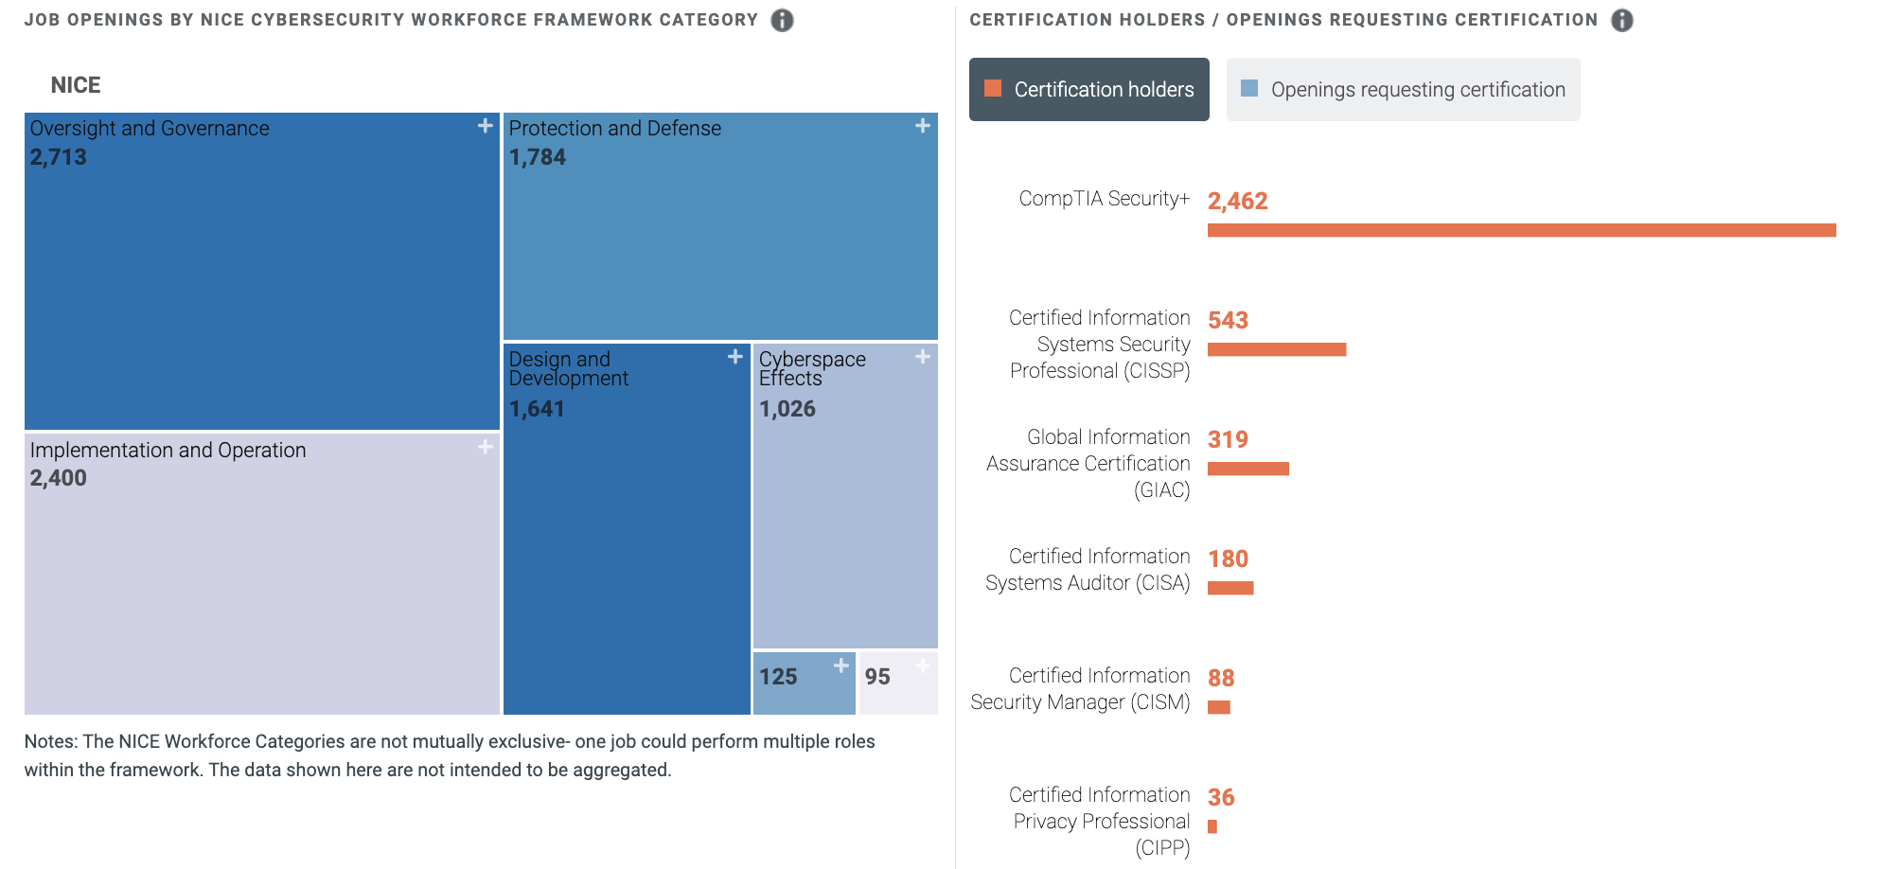Click plus icon on Cyberspace Effects tile
The height and width of the screenshot is (869, 1893).
(x=923, y=357)
